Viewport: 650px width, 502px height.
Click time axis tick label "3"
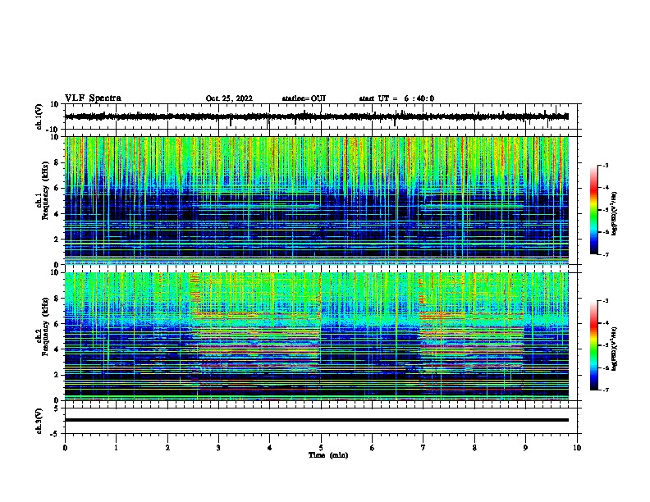[x=218, y=448]
